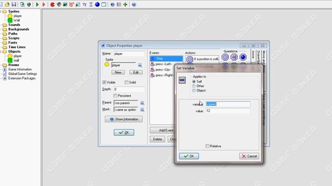332x186 pixels.
Task: Collapse the Objects folder in the tree
Action: [x=1, y=52]
